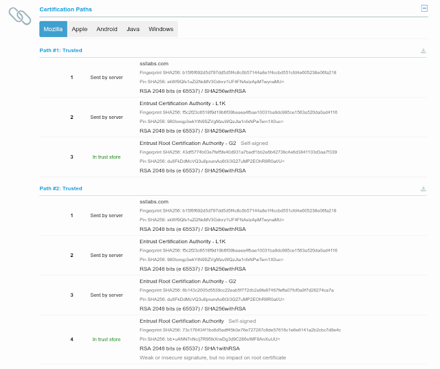Download Path #1 certificate chain
The width and height of the screenshot is (440, 369).
(x=423, y=51)
